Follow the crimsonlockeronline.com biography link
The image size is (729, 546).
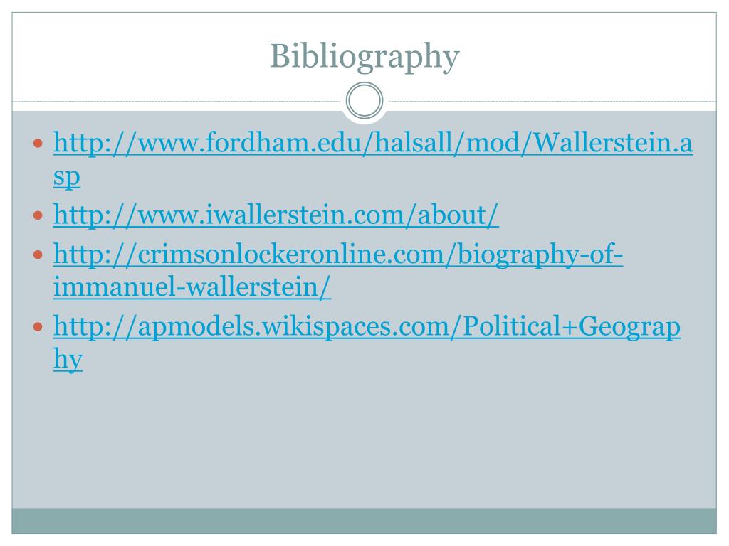coord(338,255)
